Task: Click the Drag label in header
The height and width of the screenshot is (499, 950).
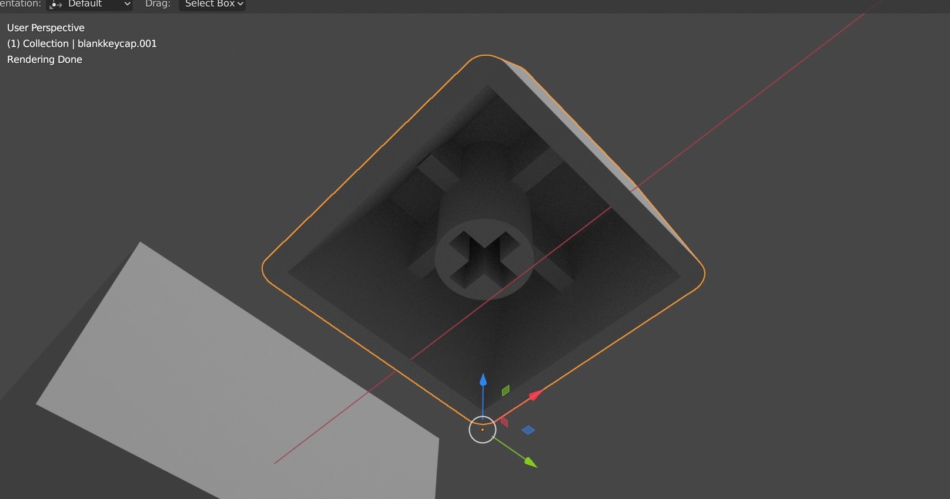Action: (158, 4)
